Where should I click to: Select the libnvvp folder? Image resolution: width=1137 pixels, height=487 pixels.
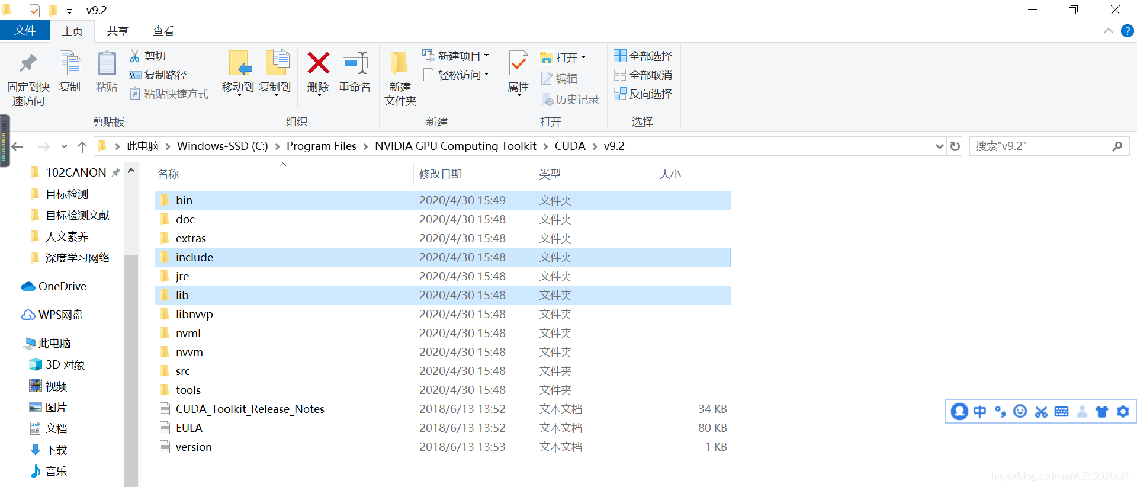[442, 314]
